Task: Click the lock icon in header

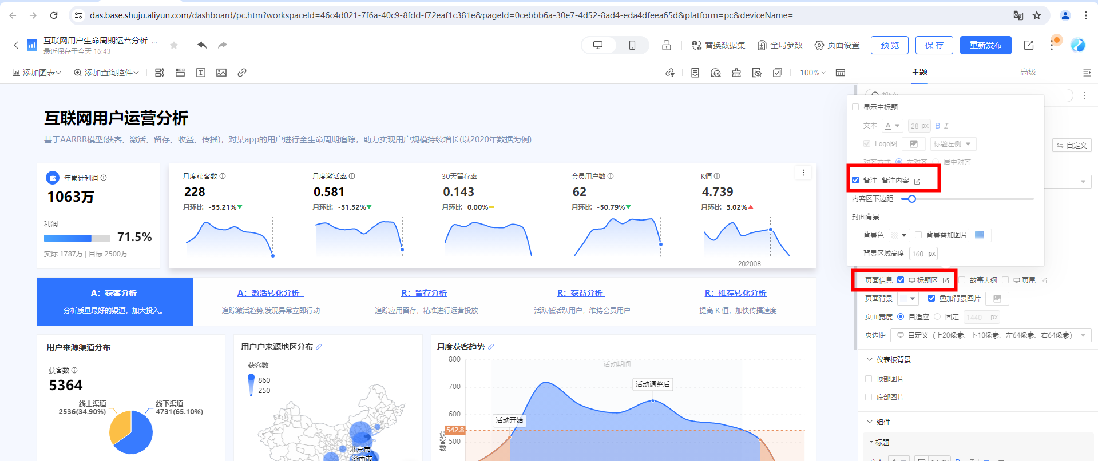Action: pos(667,45)
